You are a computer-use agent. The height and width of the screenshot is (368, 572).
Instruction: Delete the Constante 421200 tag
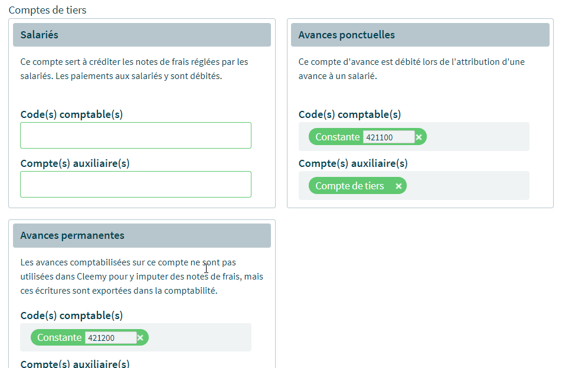140,338
